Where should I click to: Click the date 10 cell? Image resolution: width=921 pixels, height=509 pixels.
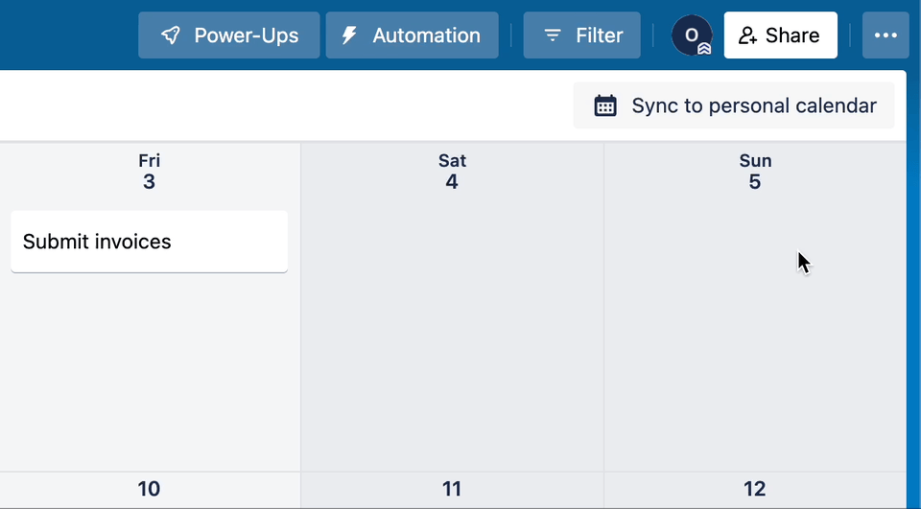click(149, 489)
